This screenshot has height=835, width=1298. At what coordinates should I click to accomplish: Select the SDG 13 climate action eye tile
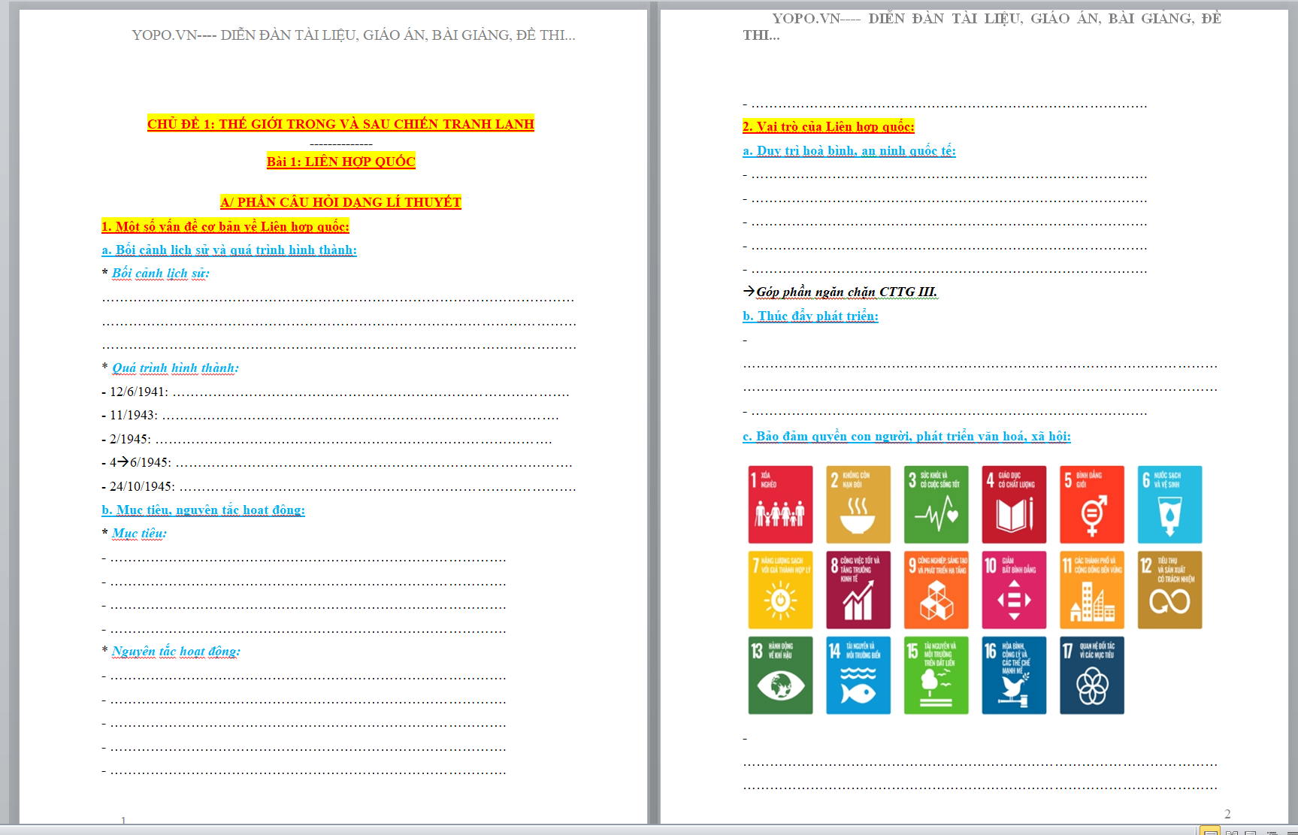780,676
